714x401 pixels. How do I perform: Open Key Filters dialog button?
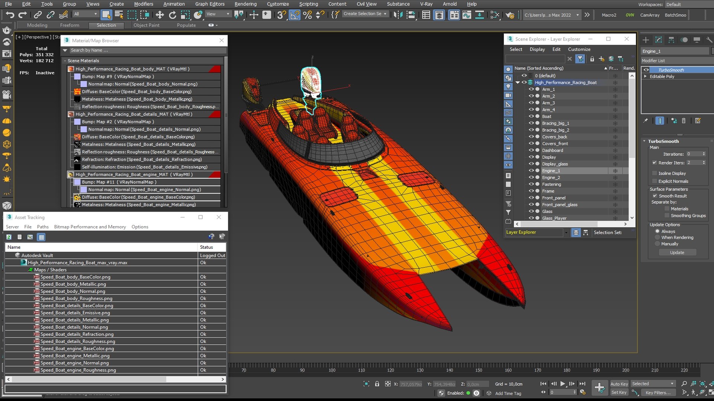[658, 392]
